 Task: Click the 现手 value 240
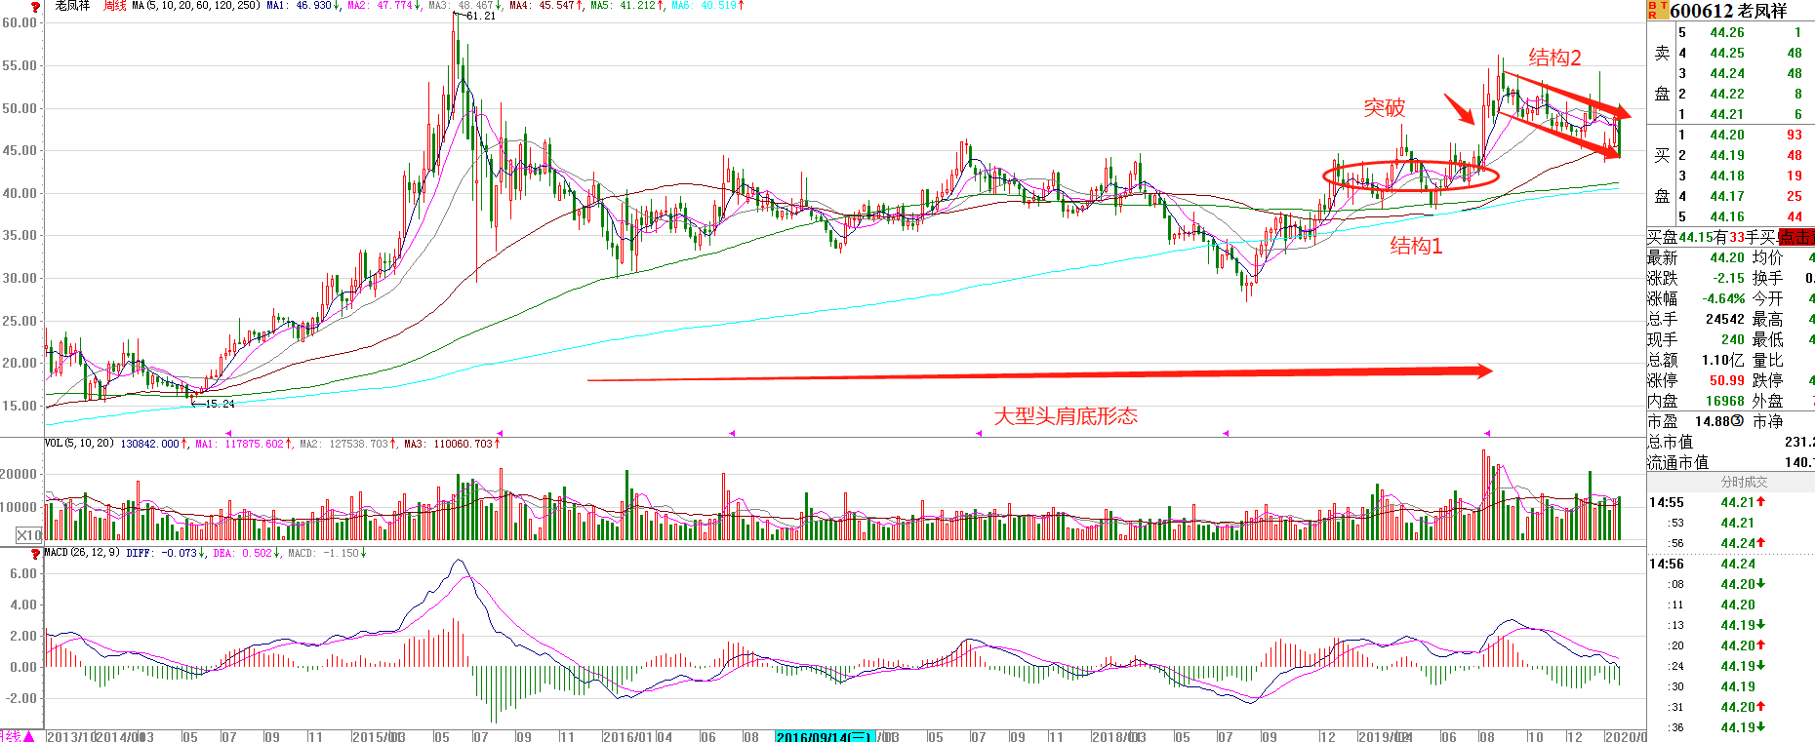point(1733,339)
